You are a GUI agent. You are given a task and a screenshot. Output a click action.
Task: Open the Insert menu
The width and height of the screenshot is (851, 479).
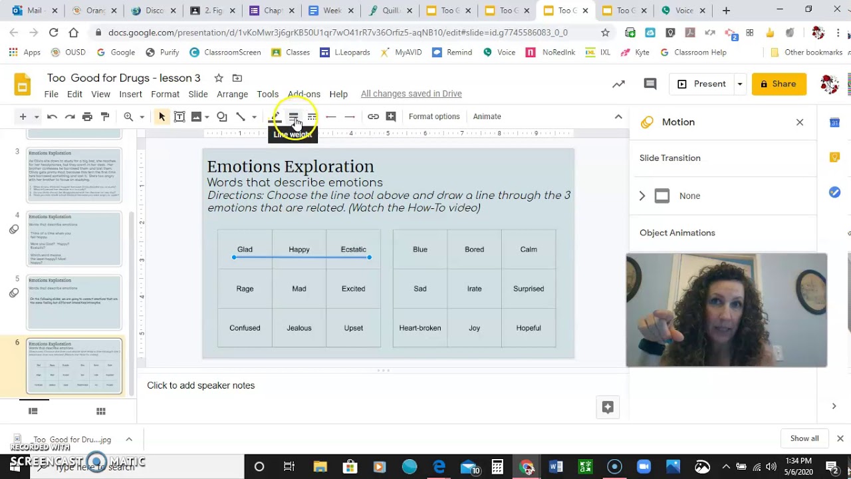click(130, 94)
